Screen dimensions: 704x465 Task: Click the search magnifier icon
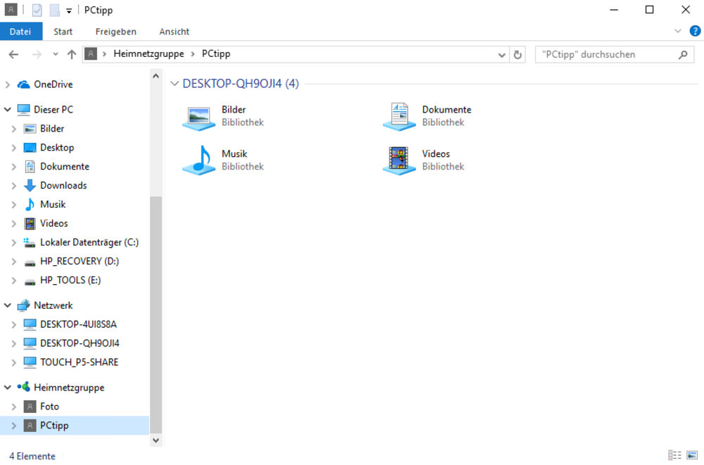pos(683,55)
